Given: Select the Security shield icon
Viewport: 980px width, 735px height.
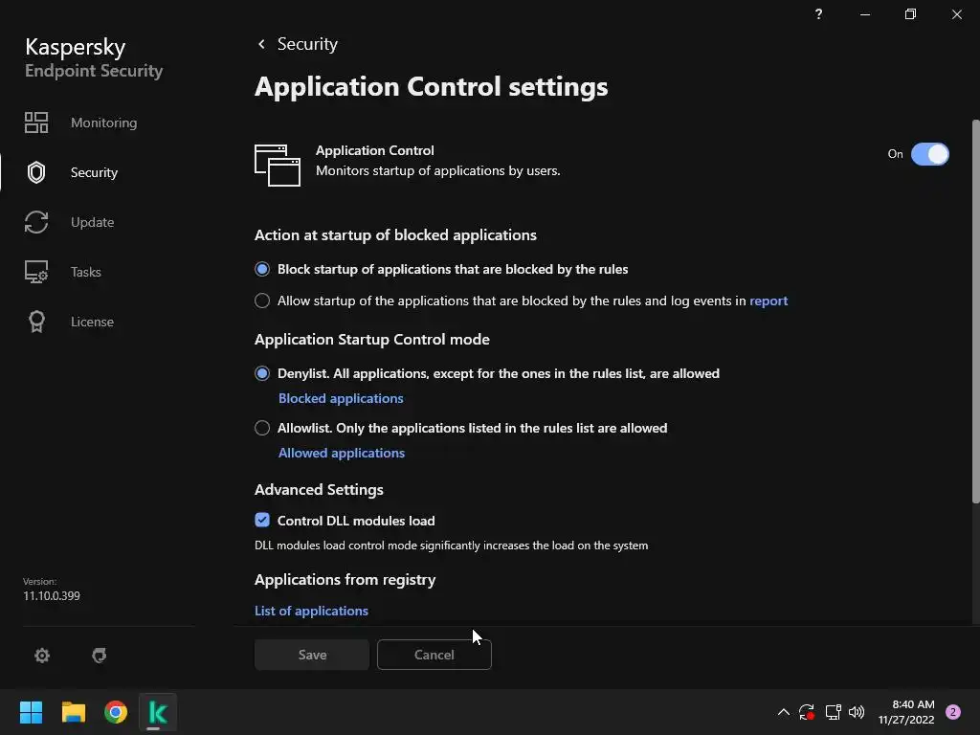Looking at the screenshot, I should tap(36, 172).
